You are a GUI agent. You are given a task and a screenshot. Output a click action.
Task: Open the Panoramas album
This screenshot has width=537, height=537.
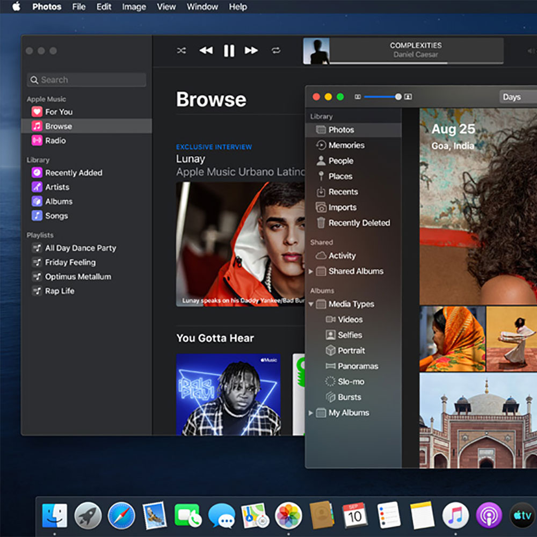click(x=358, y=366)
